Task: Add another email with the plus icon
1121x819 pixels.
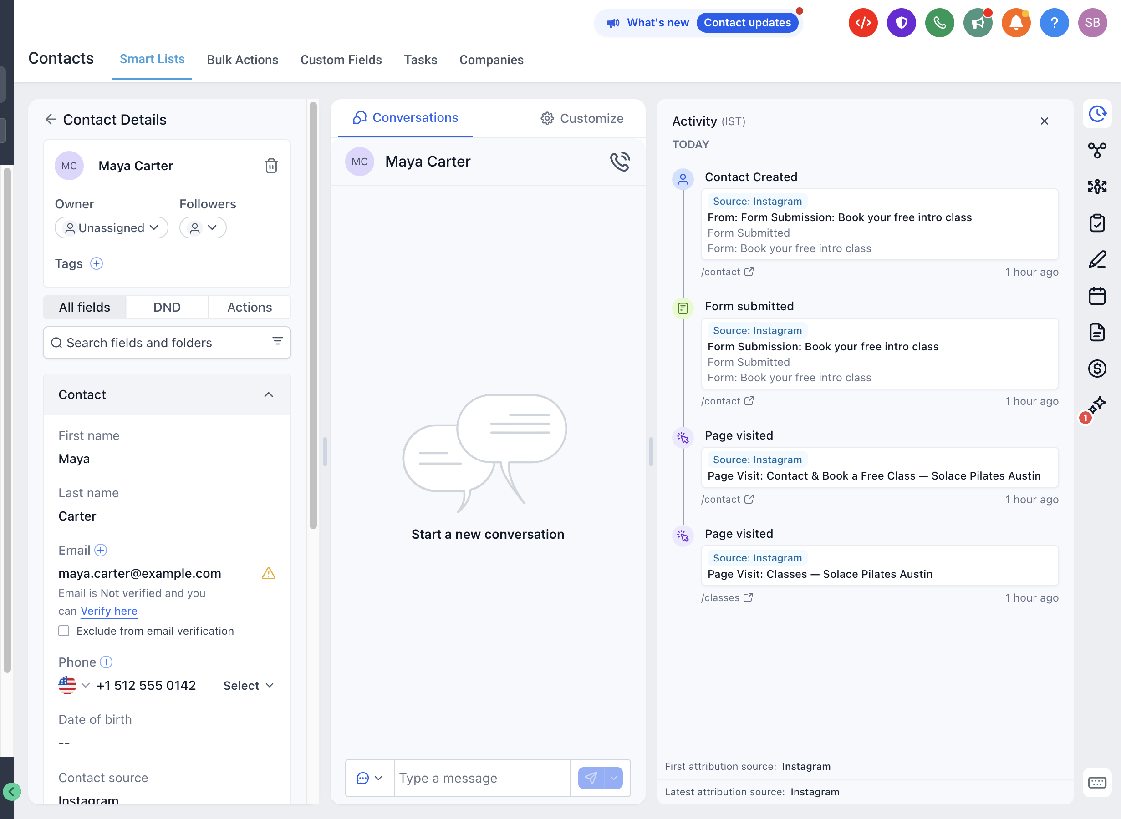Action: point(101,550)
